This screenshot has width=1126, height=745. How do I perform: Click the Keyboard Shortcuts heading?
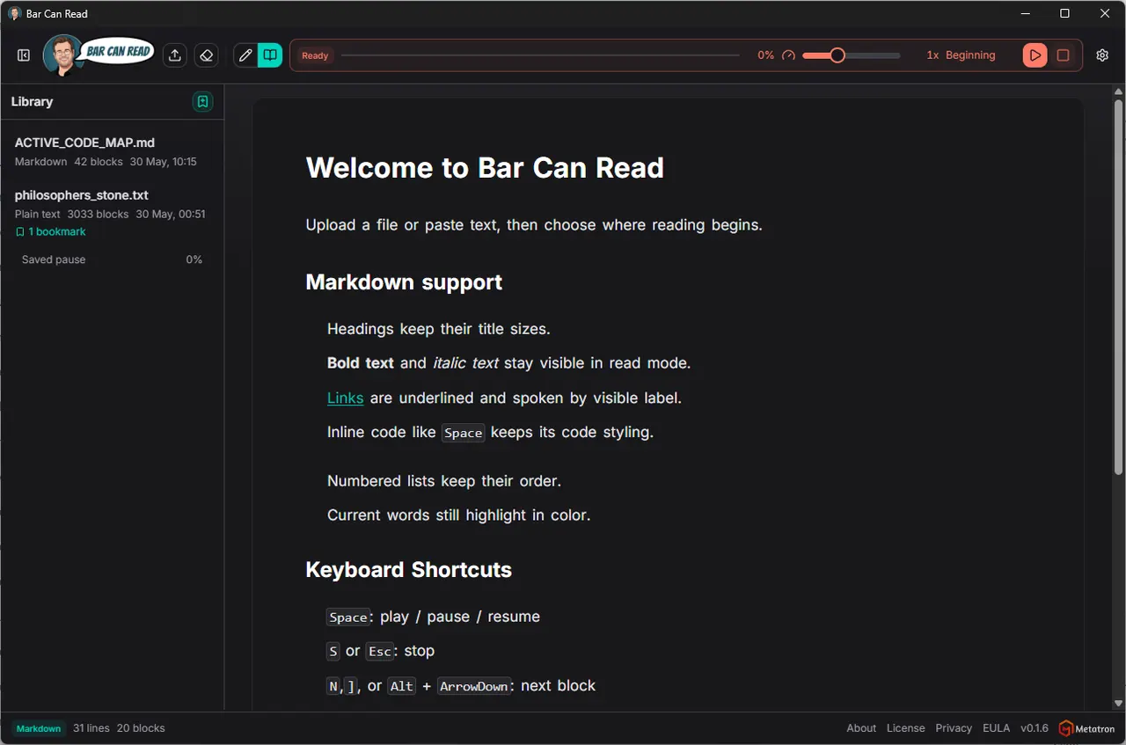[x=408, y=570]
